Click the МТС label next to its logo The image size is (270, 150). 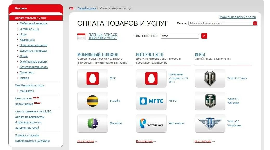click(113, 78)
